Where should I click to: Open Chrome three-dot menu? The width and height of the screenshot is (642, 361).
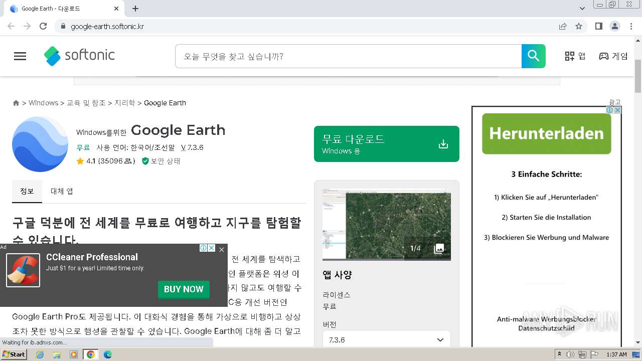point(631,26)
